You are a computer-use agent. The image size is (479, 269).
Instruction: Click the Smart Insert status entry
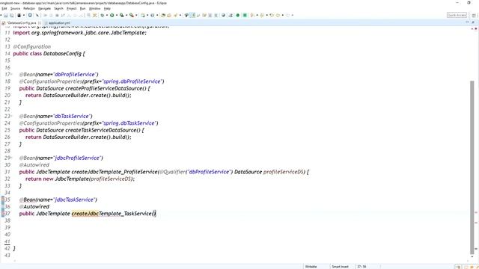tap(340, 267)
